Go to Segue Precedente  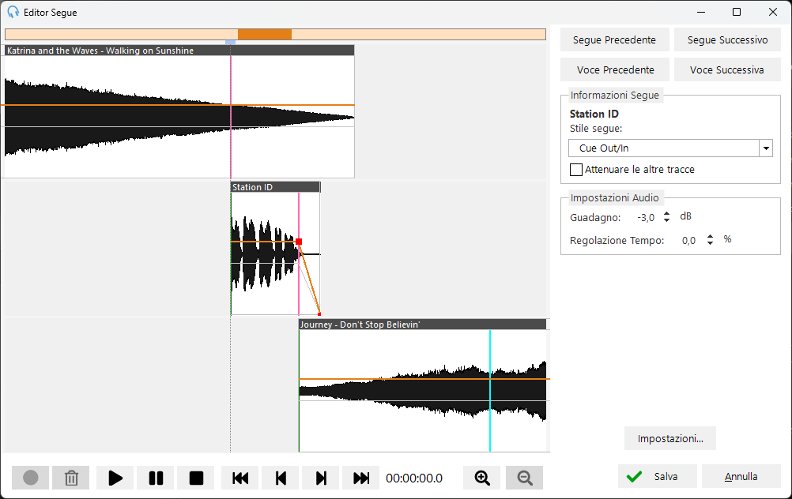614,39
